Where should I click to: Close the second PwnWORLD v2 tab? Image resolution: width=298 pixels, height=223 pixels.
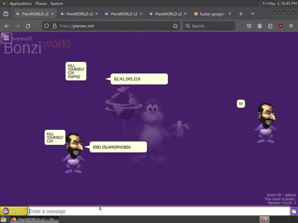pyautogui.click(x=97, y=14)
